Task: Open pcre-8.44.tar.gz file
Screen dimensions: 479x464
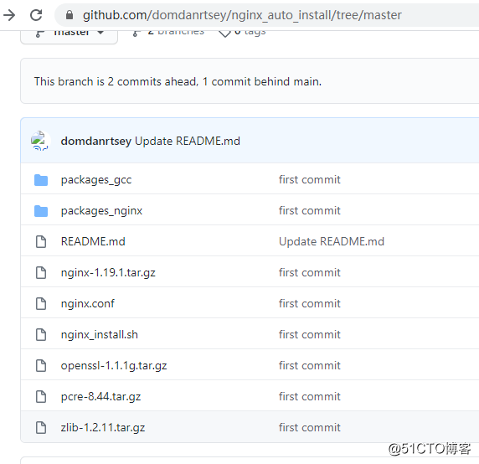Action: (x=100, y=397)
